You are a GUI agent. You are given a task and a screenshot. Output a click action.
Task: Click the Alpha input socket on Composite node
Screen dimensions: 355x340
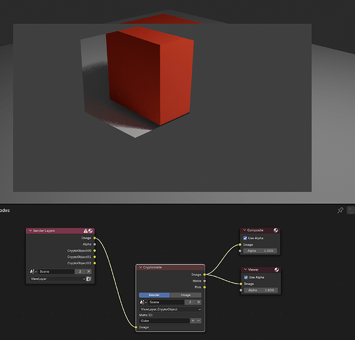click(x=240, y=251)
